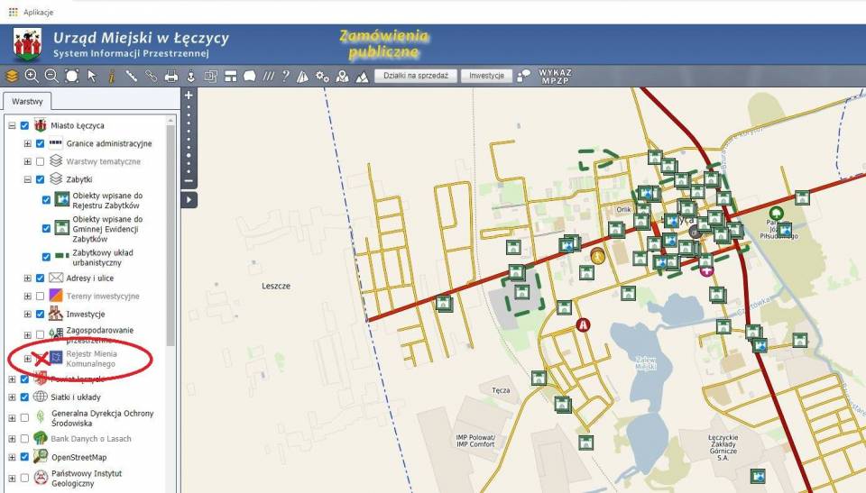Viewport: 866px width, 493px height.
Task: Open the Warstwy tab
Action: pos(27,102)
